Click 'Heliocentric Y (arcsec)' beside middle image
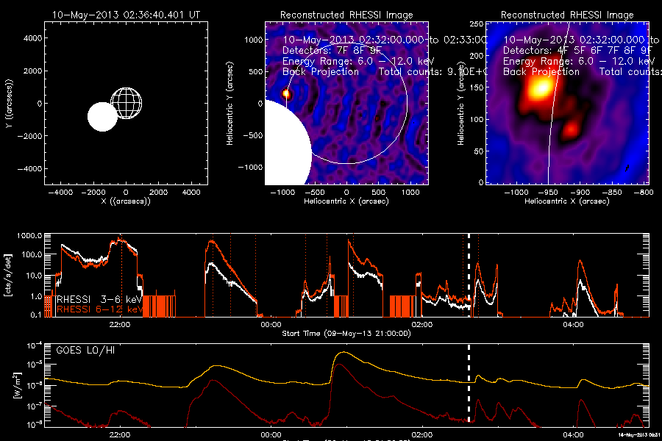The image size is (662, 441). (229, 104)
